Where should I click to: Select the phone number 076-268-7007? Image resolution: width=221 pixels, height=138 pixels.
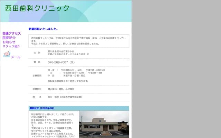point(58,62)
